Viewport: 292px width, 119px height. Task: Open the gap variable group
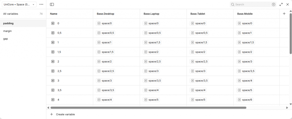(5, 39)
